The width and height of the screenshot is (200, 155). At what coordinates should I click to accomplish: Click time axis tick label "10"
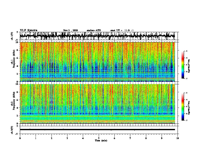178,138
